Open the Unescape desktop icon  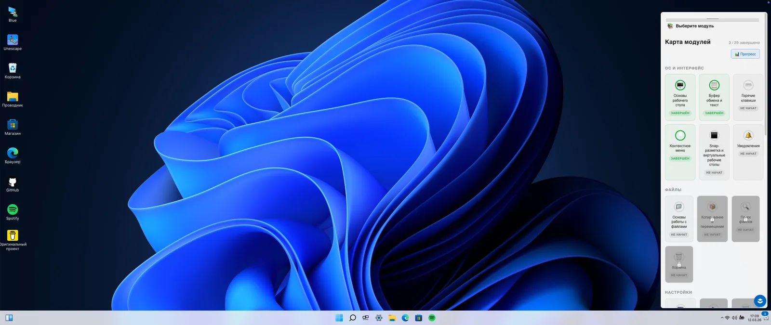[13, 41]
